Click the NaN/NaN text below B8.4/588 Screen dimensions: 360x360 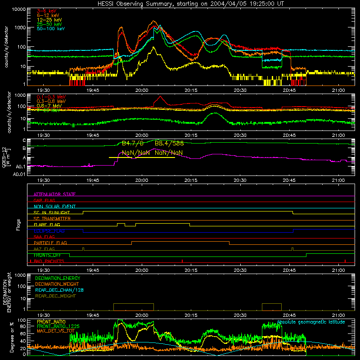tap(169, 153)
